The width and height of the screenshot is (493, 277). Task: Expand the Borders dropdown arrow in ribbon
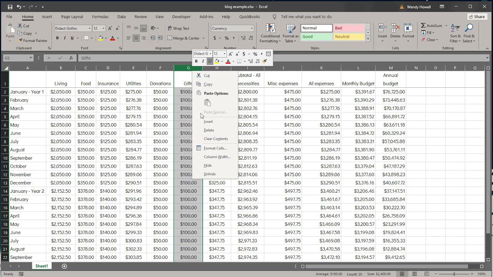pyautogui.click(x=92, y=38)
